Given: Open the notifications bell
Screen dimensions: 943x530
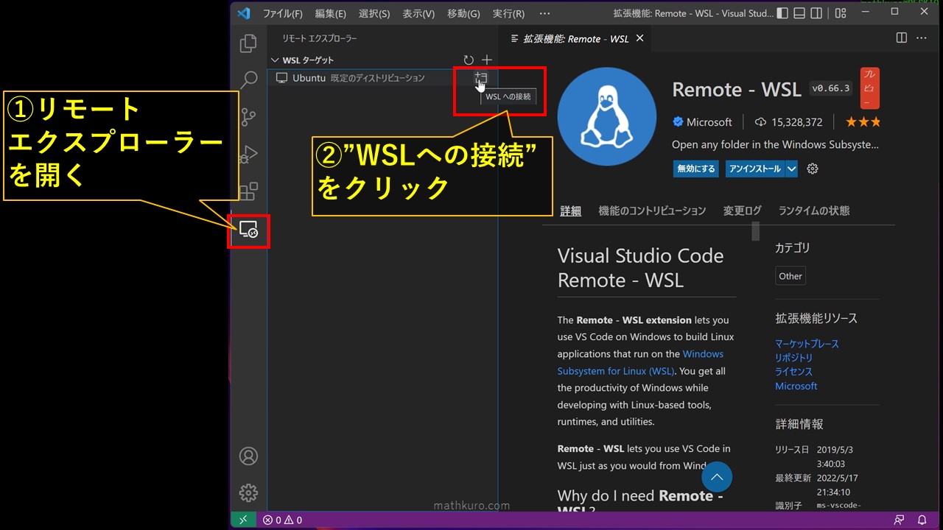Looking at the screenshot, I should [x=922, y=520].
